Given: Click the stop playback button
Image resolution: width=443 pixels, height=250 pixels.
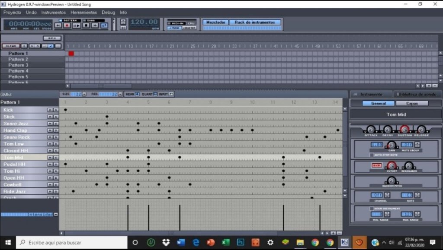Looking at the screenshot, I should 86,25.
